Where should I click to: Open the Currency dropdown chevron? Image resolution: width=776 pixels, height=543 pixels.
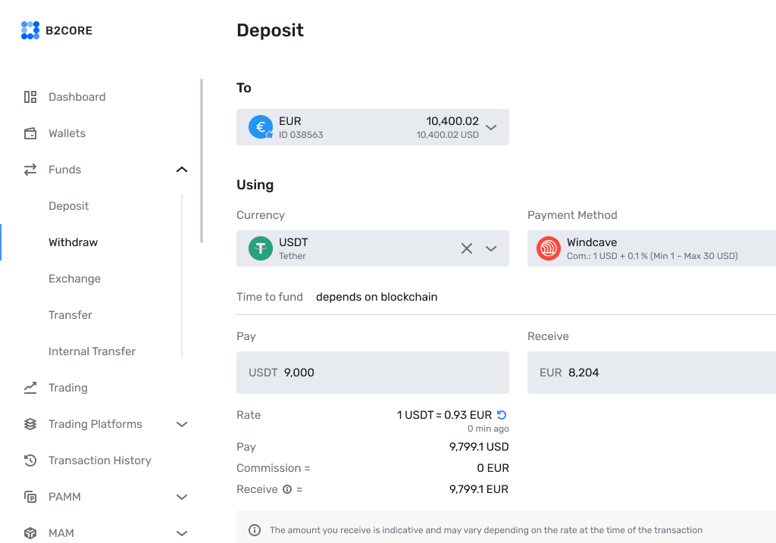(491, 248)
